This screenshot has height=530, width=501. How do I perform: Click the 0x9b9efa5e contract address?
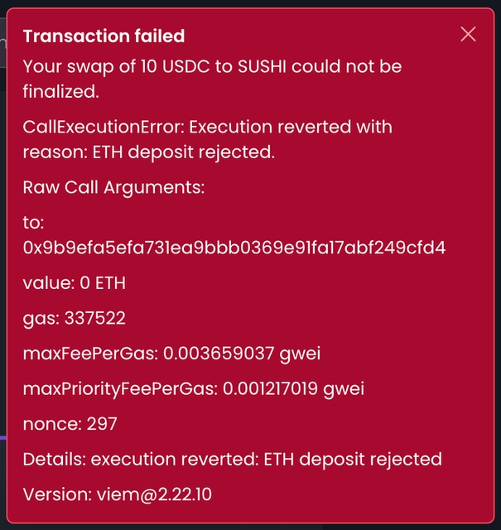[x=234, y=247]
